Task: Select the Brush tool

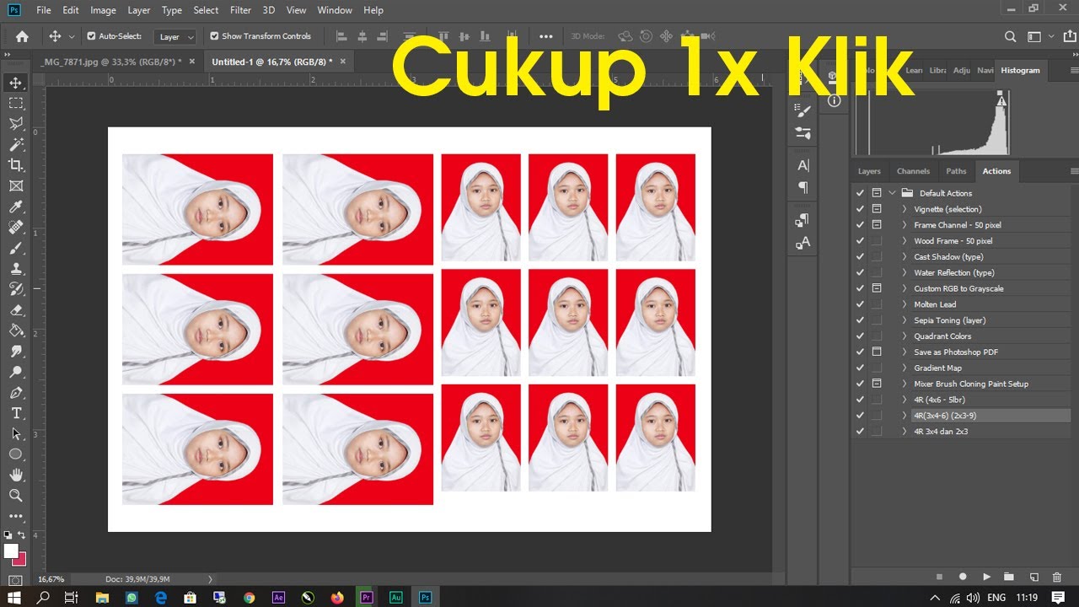Action: (x=15, y=248)
